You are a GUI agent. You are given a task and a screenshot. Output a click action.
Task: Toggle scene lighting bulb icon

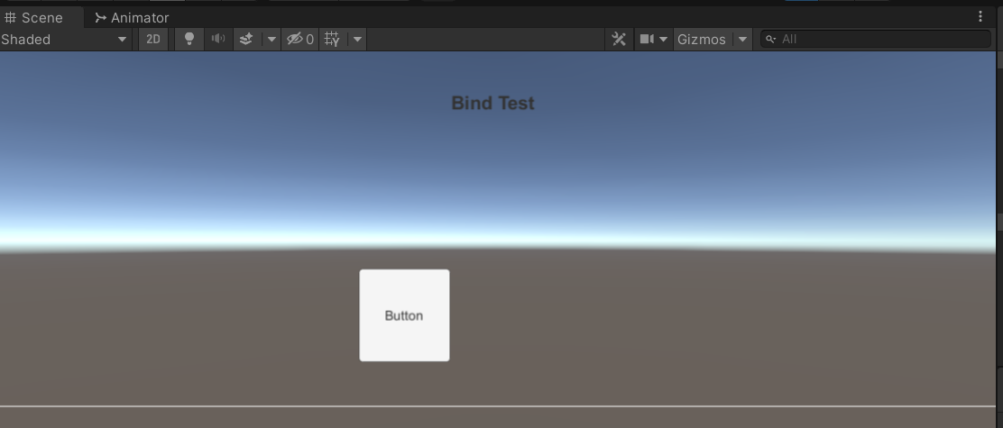click(189, 39)
